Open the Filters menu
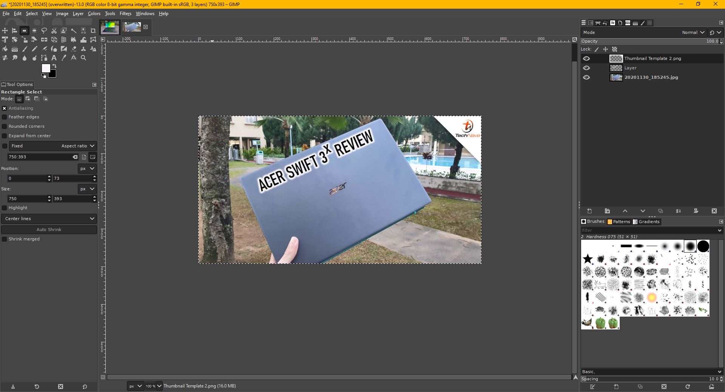 click(x=125, y=14)
